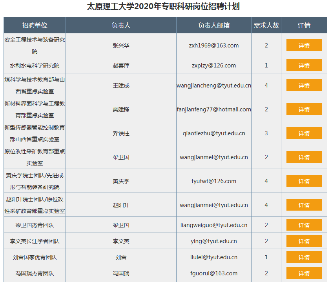Click unit 李文英长江学者团队
Viewport: 330px width, 282px height.
coord(35,241)
